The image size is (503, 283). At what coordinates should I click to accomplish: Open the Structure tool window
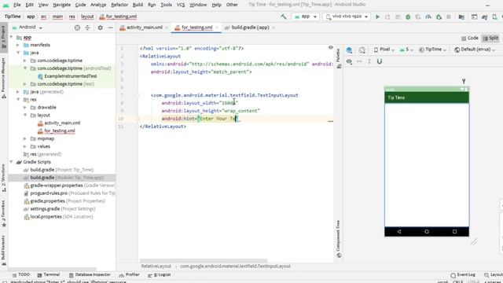click(x=3, y=178)
